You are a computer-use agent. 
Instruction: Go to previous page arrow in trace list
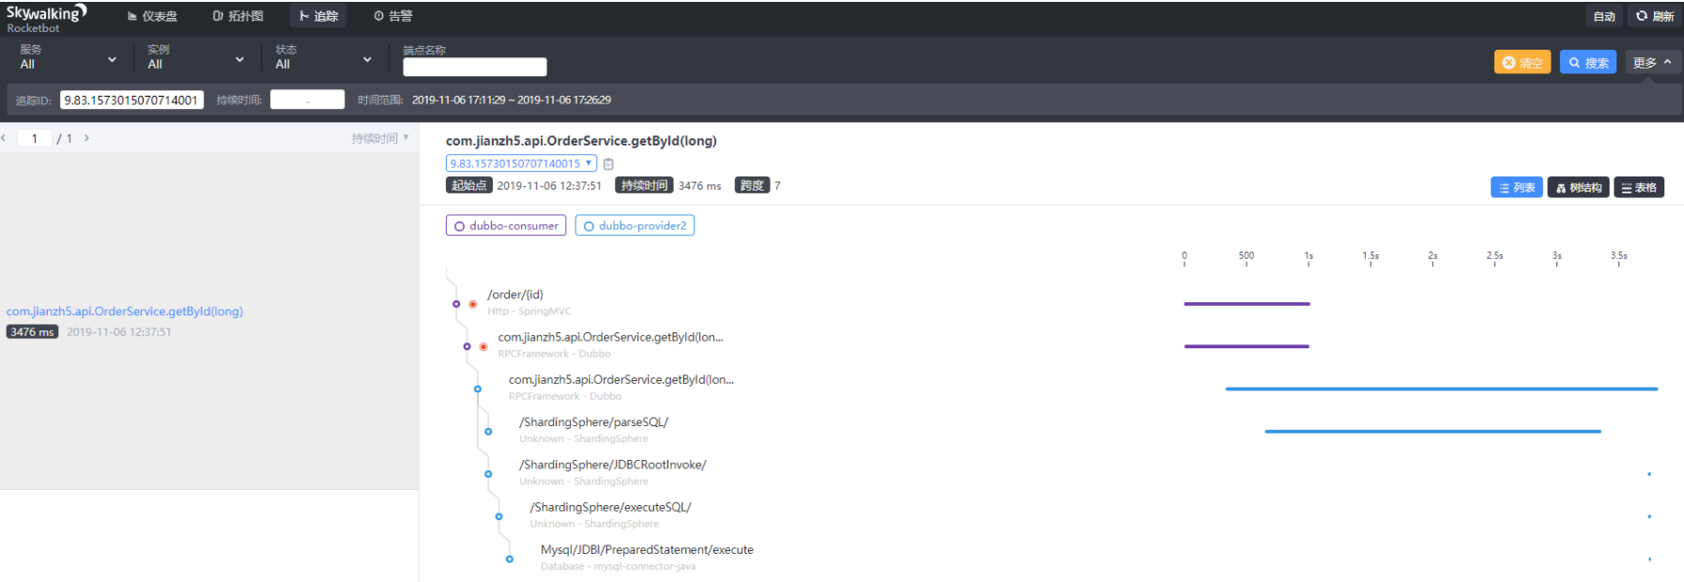pos(4,138)
